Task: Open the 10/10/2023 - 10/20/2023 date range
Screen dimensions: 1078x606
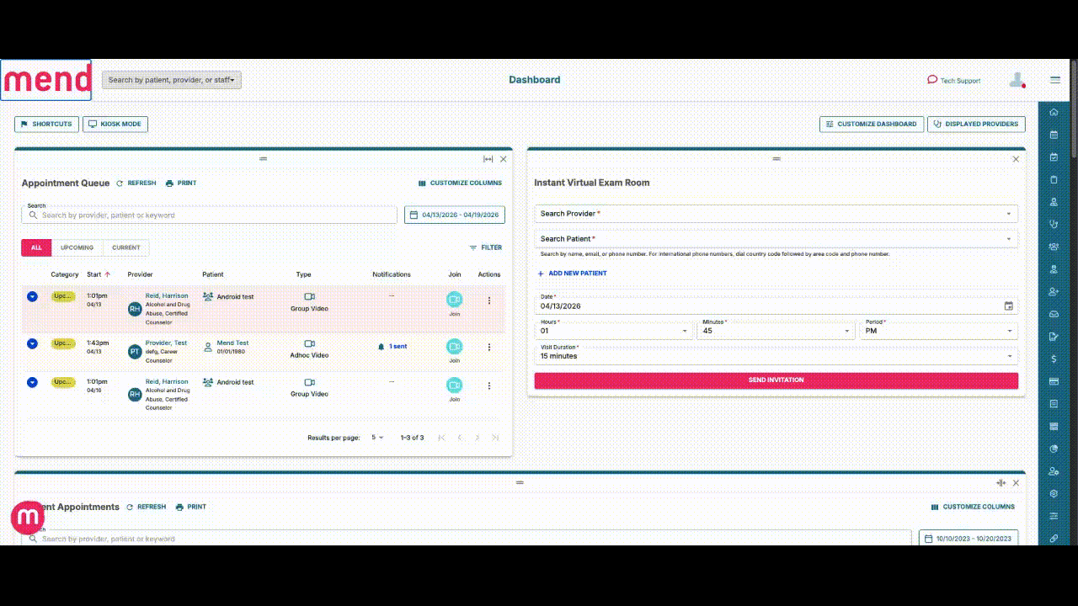Action: tap(969, 538)
